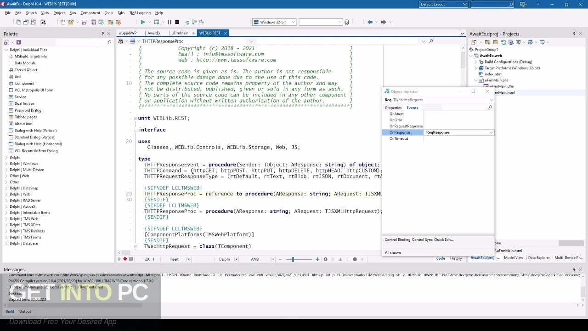Click the Save file toolbar icon

coord(84,22)
